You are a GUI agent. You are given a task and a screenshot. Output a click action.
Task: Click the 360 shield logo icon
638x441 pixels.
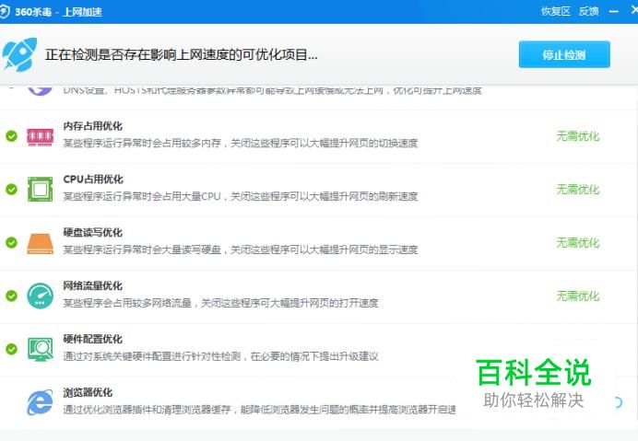tap(4, 11)
